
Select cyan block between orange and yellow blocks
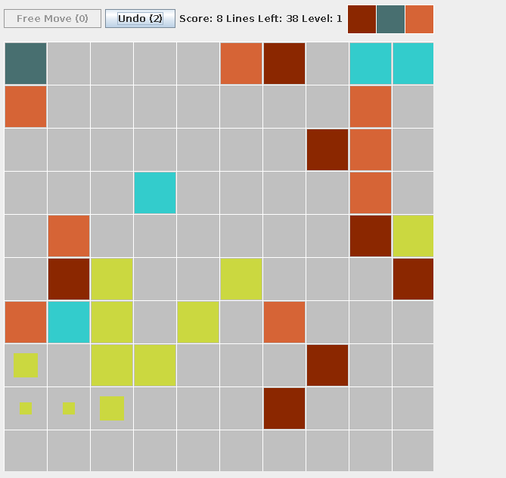click(69, 322)
